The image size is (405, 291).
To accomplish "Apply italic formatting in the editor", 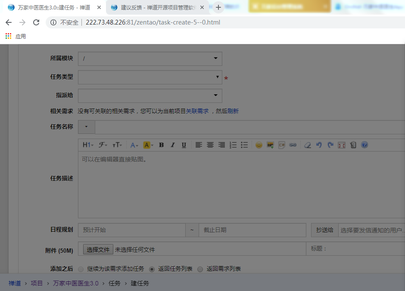I will pyautogui.click(x=172, y=145).
